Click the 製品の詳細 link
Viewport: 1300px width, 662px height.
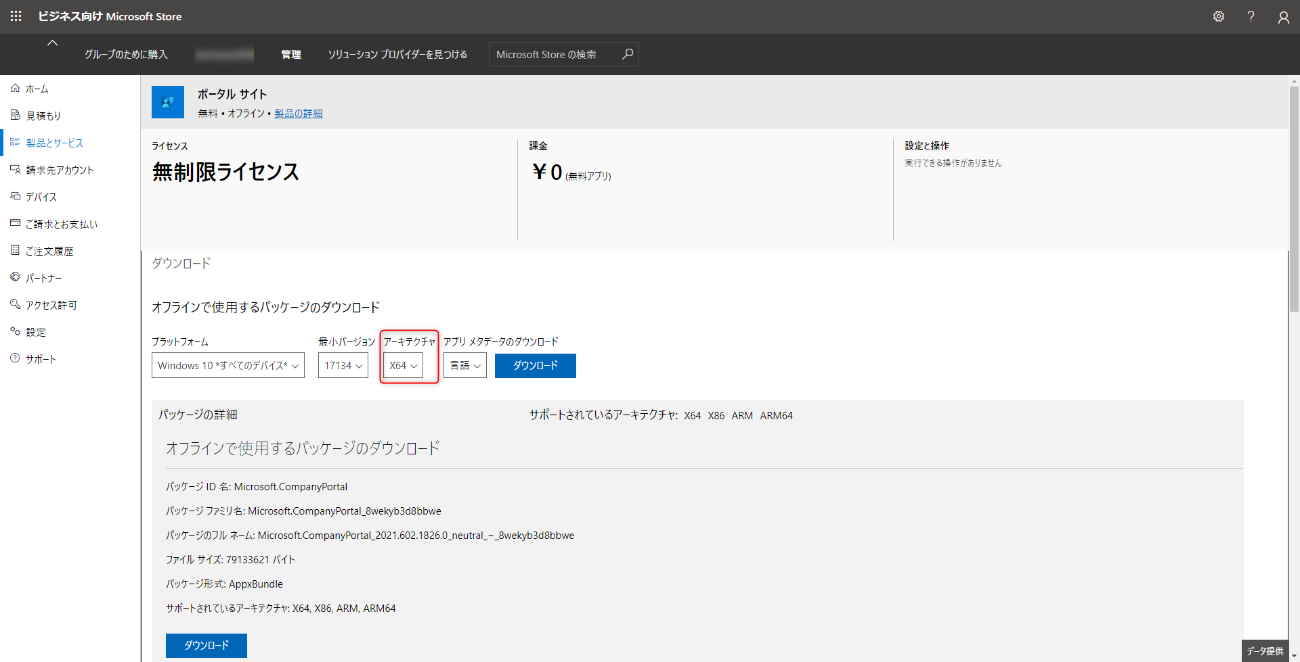pos(298,114)
